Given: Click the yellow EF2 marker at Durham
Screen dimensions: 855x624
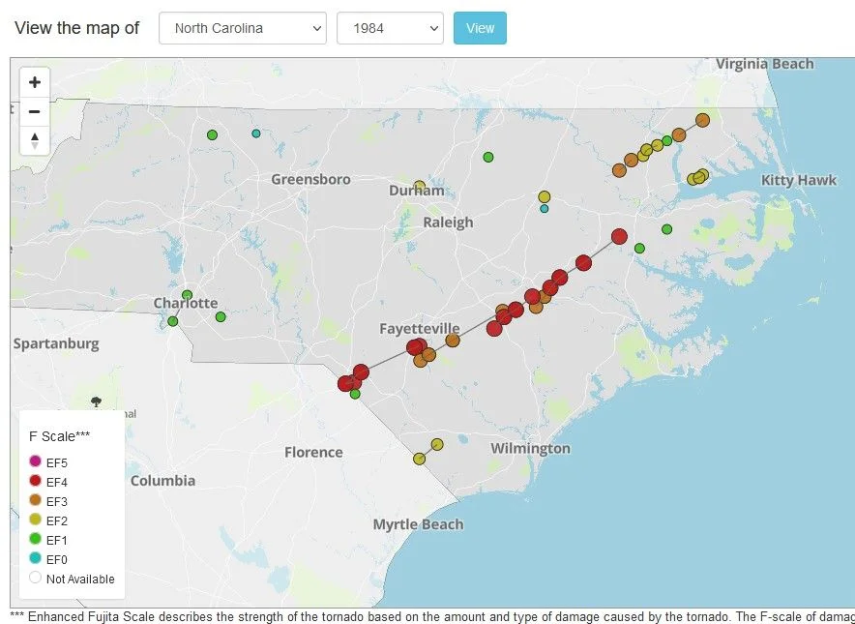Looking at the screenshot, I should [420, 187].
